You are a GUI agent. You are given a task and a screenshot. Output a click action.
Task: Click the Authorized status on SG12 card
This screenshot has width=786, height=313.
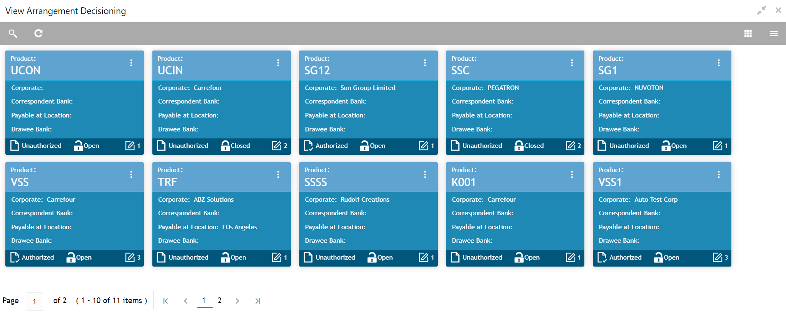[331, 145]
